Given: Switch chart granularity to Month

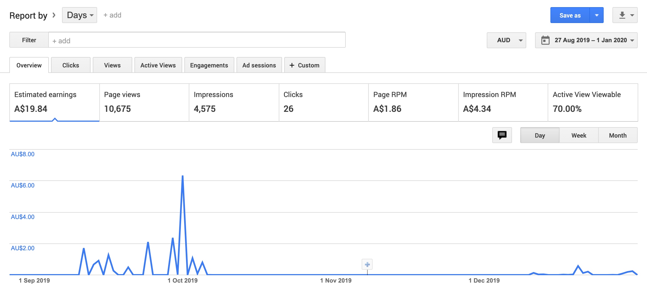Looking at the screenshot, I should pos(618,135).
